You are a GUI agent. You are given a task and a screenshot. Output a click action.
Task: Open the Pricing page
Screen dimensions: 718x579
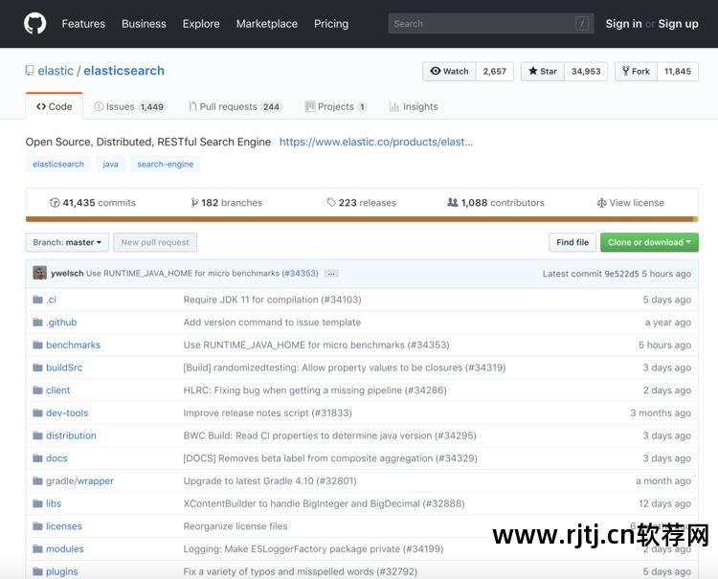(331, 24)
